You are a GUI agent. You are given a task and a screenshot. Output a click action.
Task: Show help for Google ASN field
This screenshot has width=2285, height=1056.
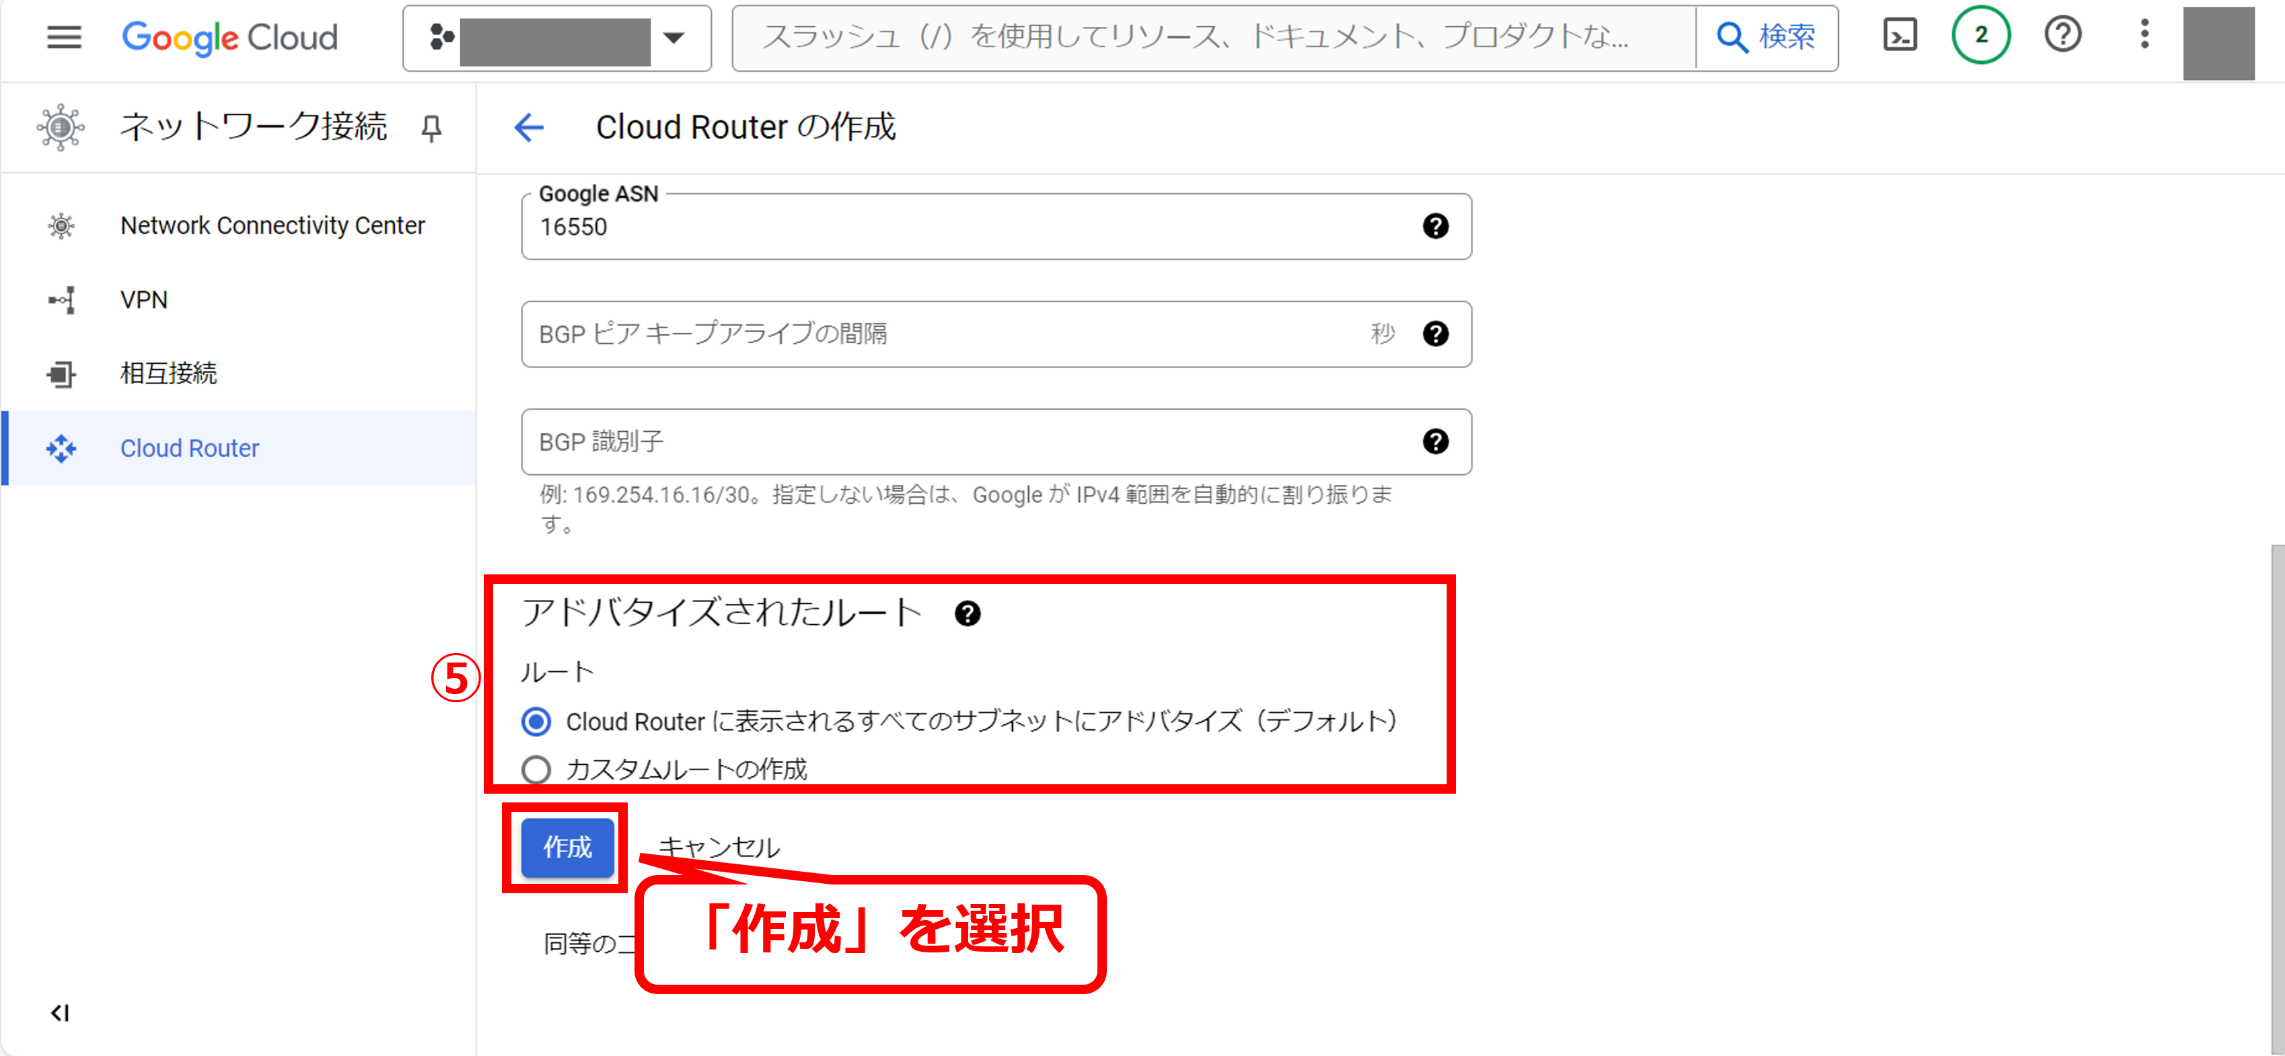point(1435,227)
